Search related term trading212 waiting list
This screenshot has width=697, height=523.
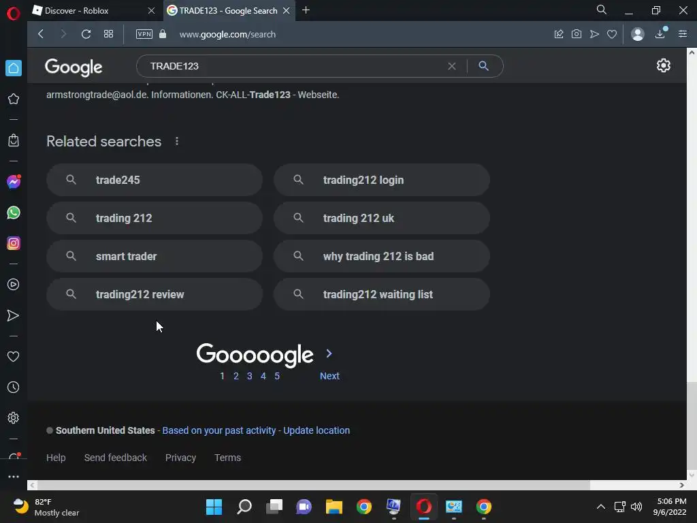(x=382, y=294)
